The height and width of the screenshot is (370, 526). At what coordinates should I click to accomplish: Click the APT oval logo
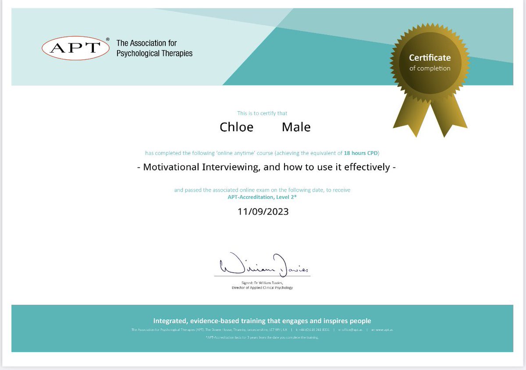[x=75, y=48]
